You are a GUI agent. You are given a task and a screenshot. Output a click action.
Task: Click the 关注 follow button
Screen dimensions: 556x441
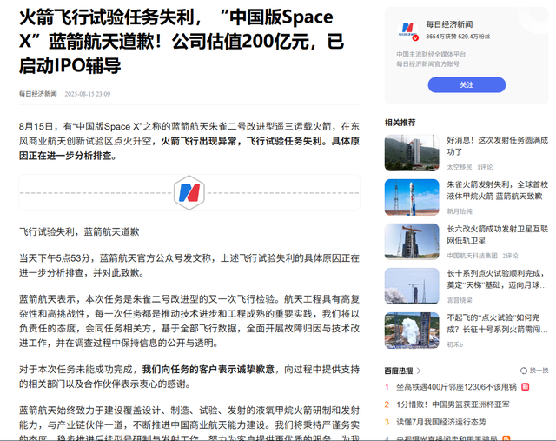(467, 85)
